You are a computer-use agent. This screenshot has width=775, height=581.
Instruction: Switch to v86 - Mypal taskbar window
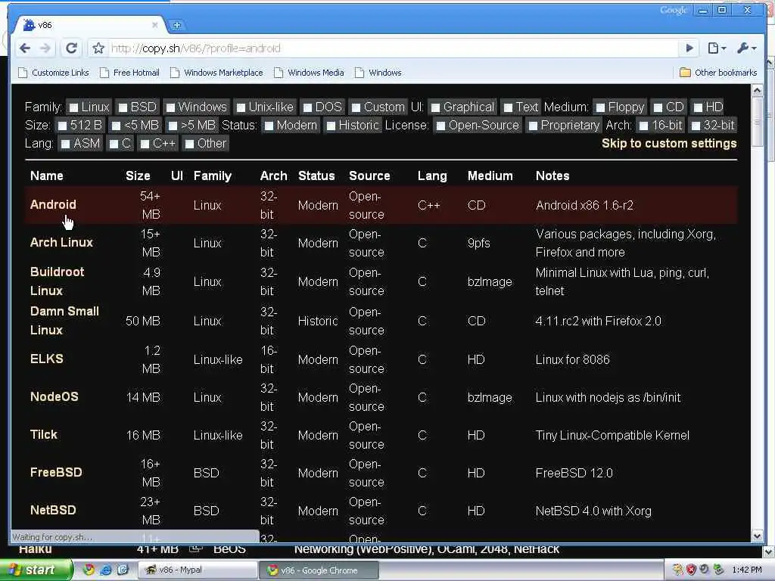click(197, 570)
